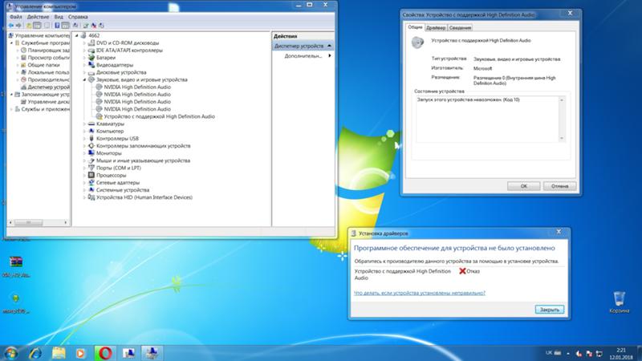Expand the Видеоадаптеры category
The width and height of the screenshot is (642, 361).
[85, 65]
